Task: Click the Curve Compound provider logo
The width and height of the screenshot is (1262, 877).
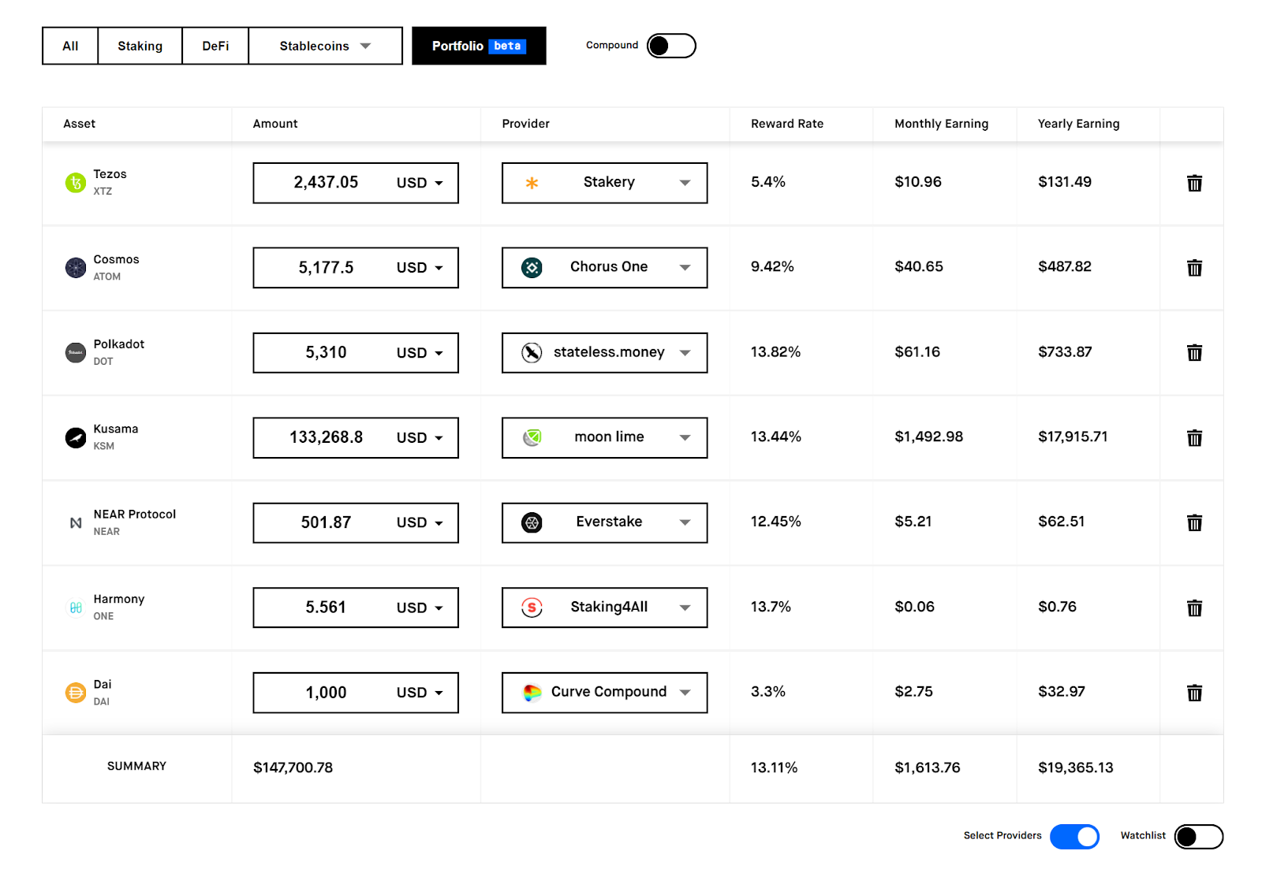Action: pos(532,693)
